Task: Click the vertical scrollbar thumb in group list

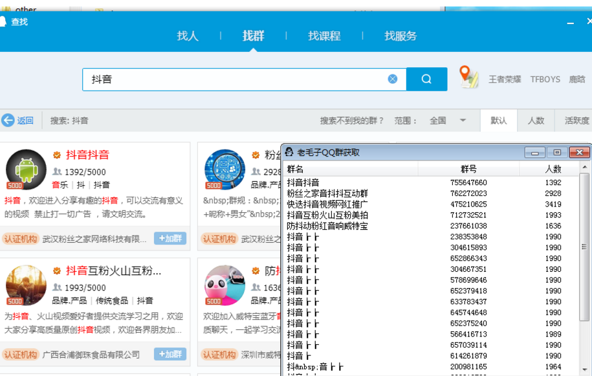Action: click(x=584, y=248)
